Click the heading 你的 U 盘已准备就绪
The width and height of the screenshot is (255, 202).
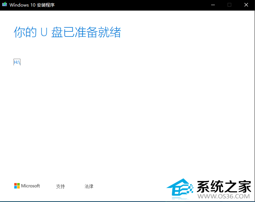(x=67, y=32)
